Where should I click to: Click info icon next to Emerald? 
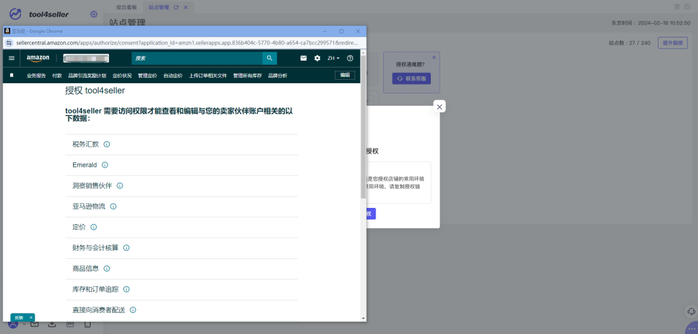104,165
